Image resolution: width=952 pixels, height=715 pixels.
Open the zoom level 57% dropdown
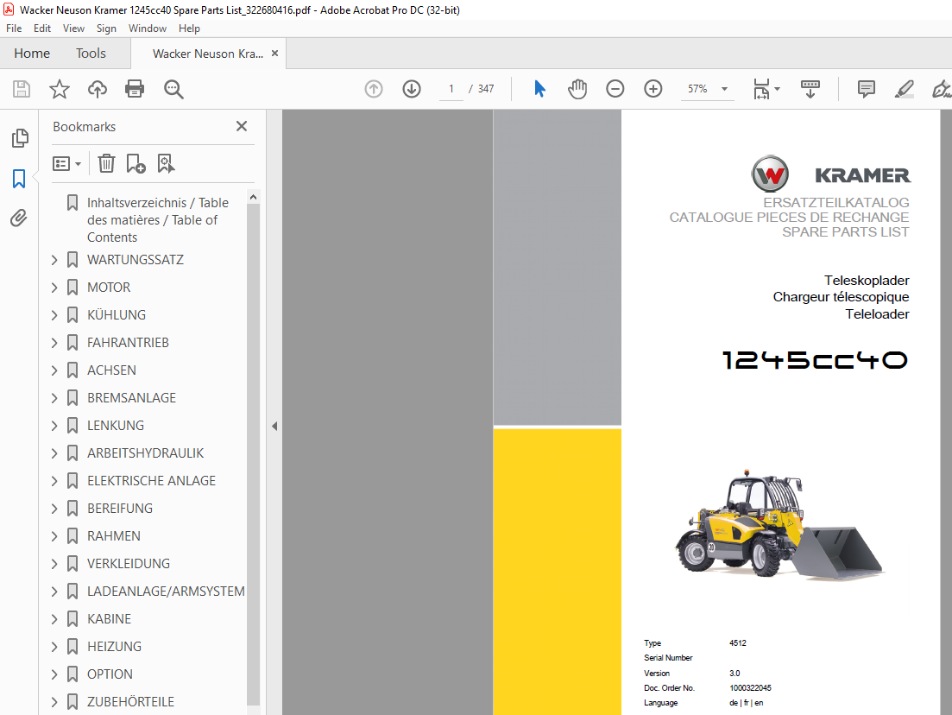(x=724, y=89)
